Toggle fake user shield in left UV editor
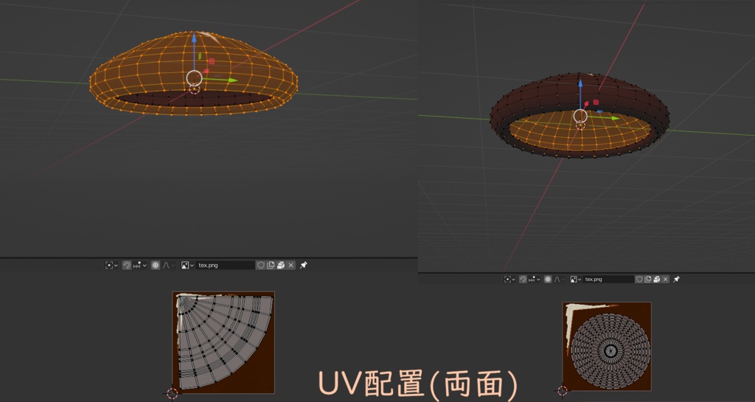 [x=260, y=266]
